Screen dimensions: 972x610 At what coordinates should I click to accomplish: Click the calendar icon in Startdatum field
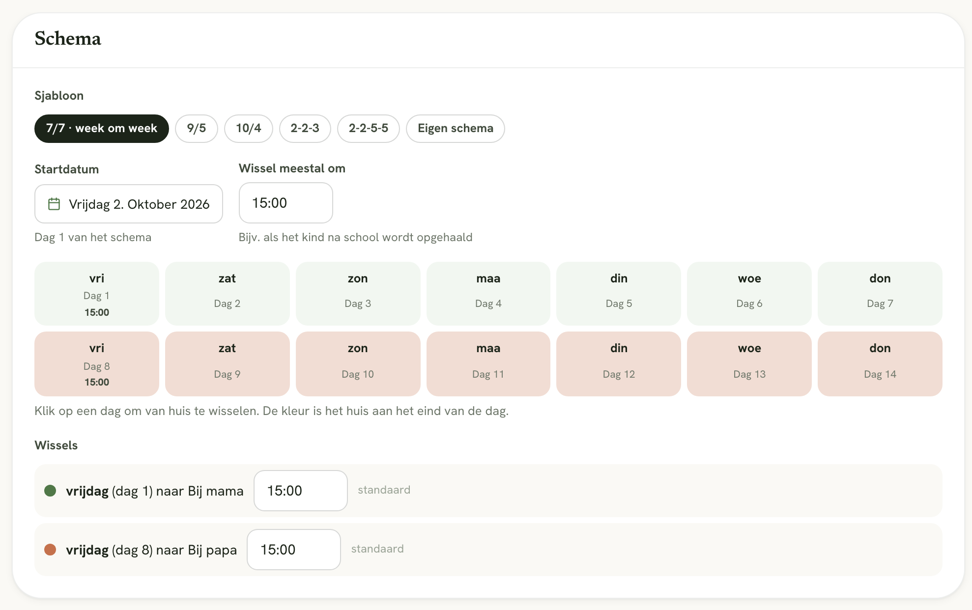tap(54, 204)
